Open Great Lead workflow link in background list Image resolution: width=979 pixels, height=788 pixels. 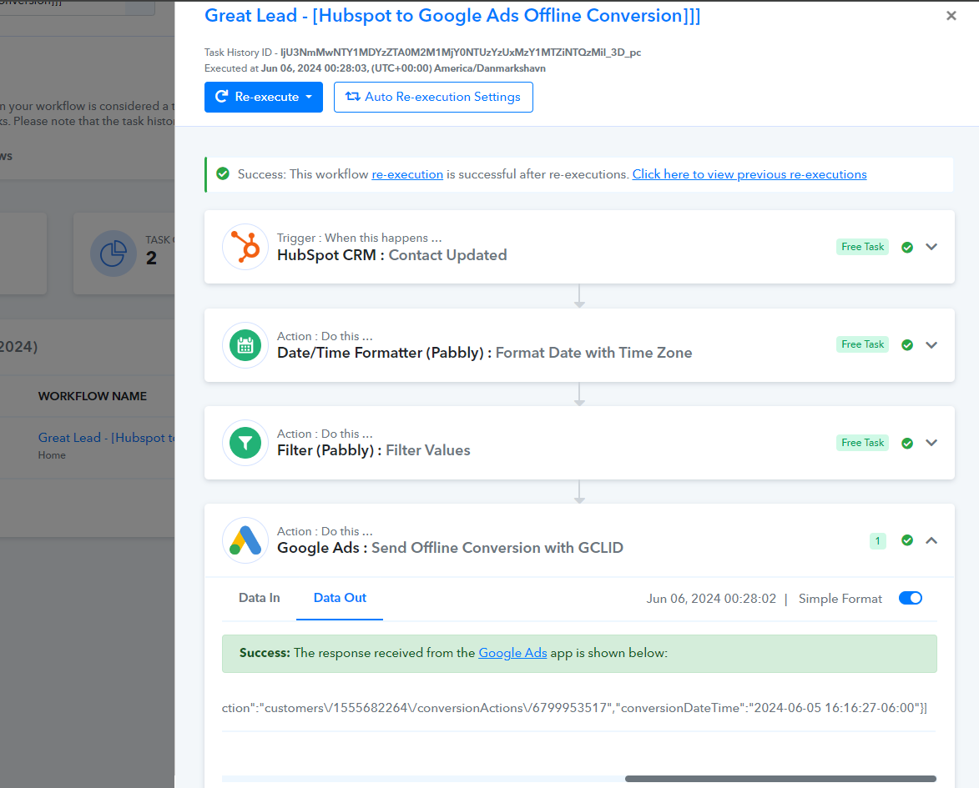click(106, 438)
